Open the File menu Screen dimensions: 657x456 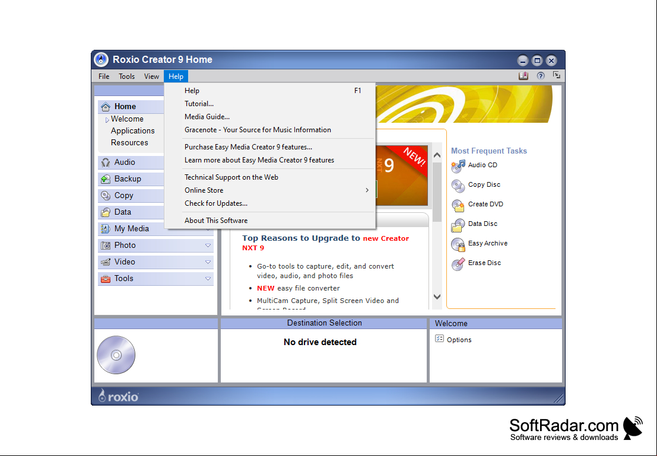click(104, 76)
